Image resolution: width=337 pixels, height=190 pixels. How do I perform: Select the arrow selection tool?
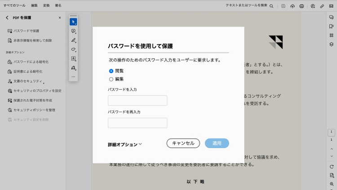(x=73, y=22)
